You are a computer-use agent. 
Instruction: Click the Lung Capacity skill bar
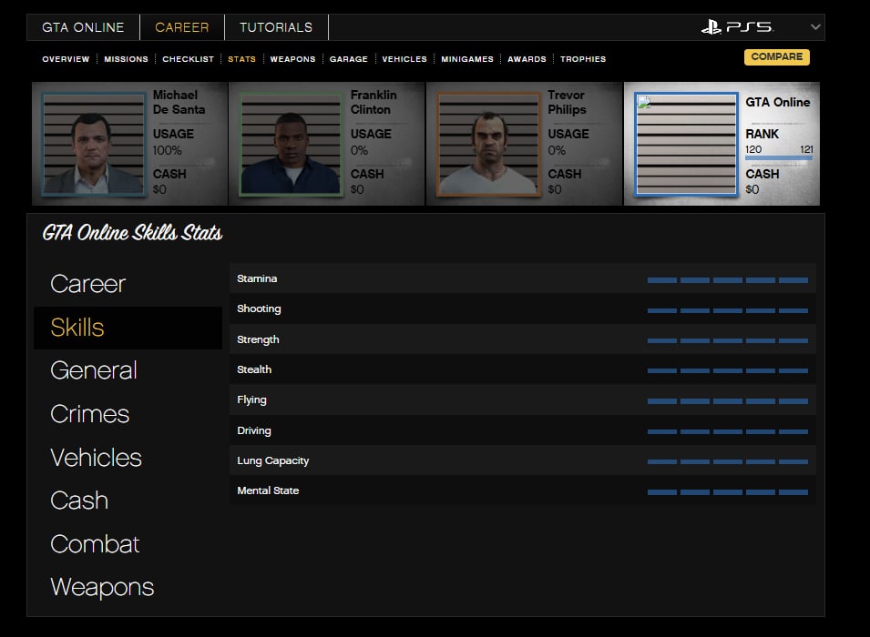coord(727,461)
